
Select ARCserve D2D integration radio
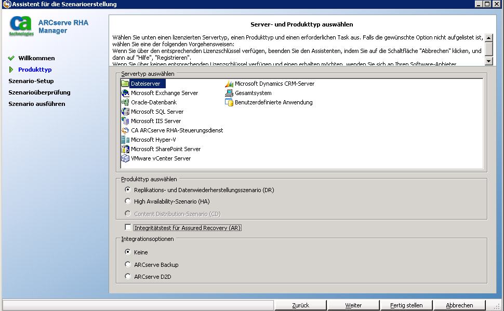pos(128,276)
